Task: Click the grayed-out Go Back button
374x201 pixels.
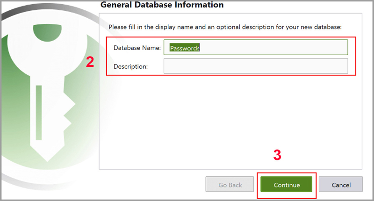Action: click(230, 185)
